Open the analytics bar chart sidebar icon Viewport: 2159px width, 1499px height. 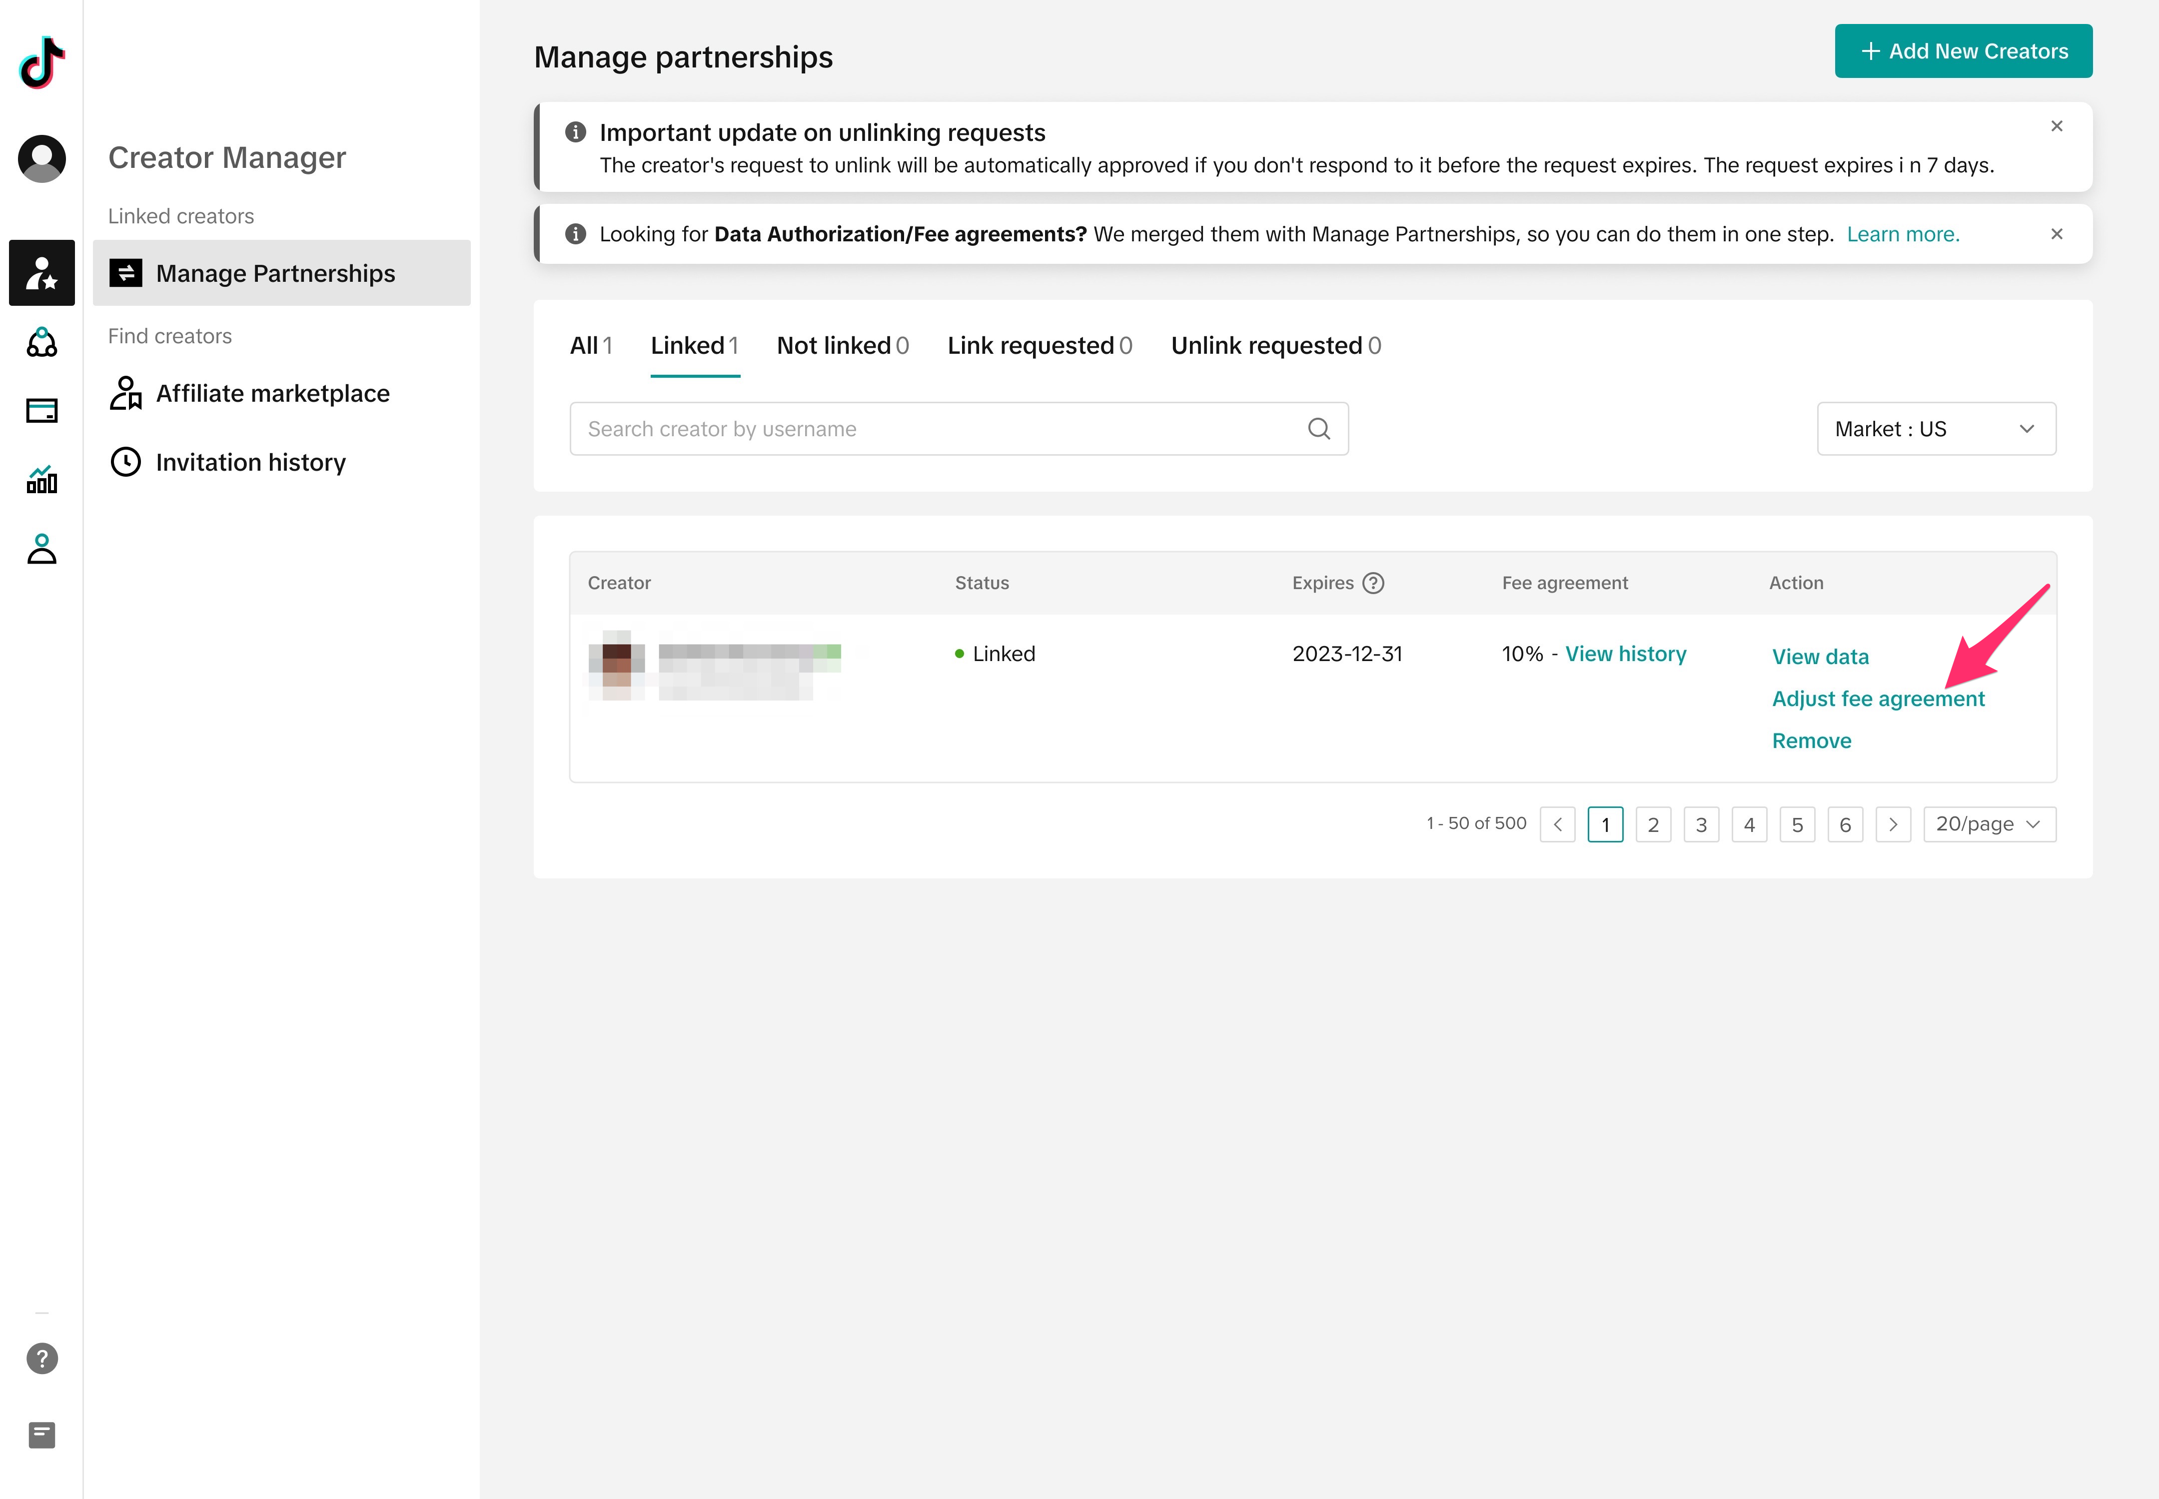41,480
